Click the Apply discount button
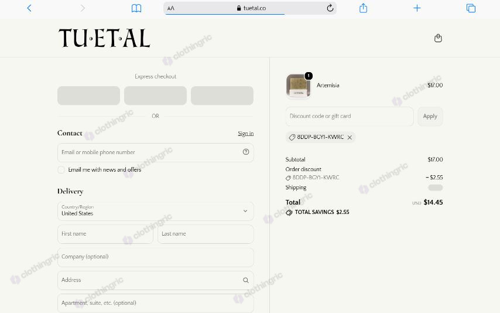The image size is (500, 313). tap(430, 116)
